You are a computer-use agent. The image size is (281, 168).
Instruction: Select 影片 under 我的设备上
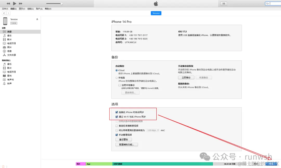tap(20, 68)
